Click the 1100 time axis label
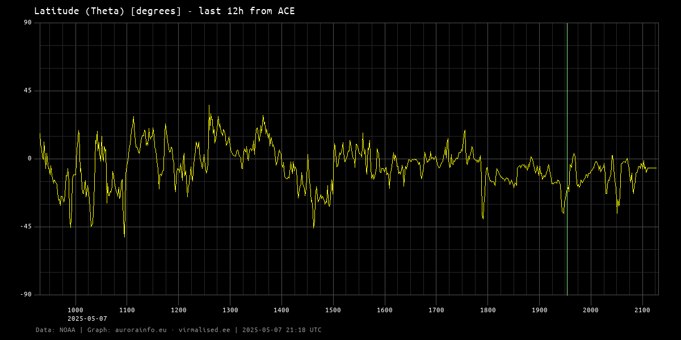The height and width of the screenshot is (340, 681). [x=127, y=310]
